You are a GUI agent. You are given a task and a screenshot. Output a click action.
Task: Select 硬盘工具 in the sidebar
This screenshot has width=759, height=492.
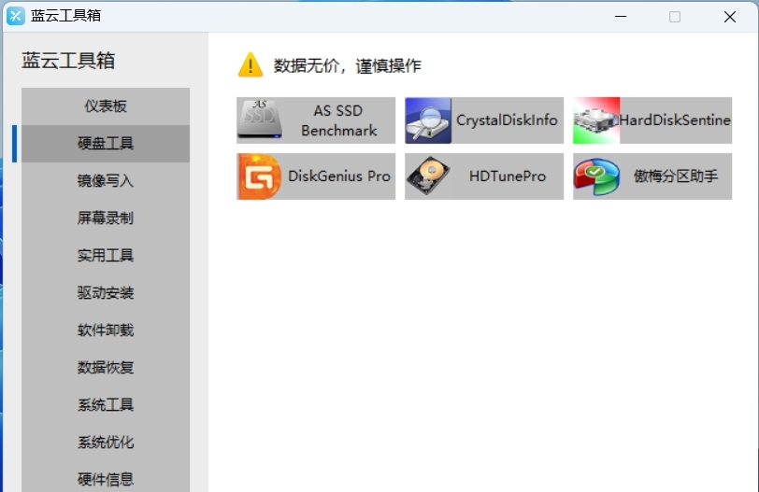click(x=106, y=144)
